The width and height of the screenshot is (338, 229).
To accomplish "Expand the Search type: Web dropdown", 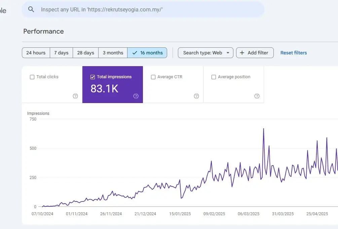I will [205, 53].
